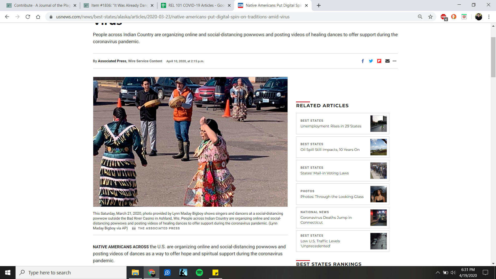Open Spotify from the taskbar
Screen dimensions: 496x279
[199, 273]
